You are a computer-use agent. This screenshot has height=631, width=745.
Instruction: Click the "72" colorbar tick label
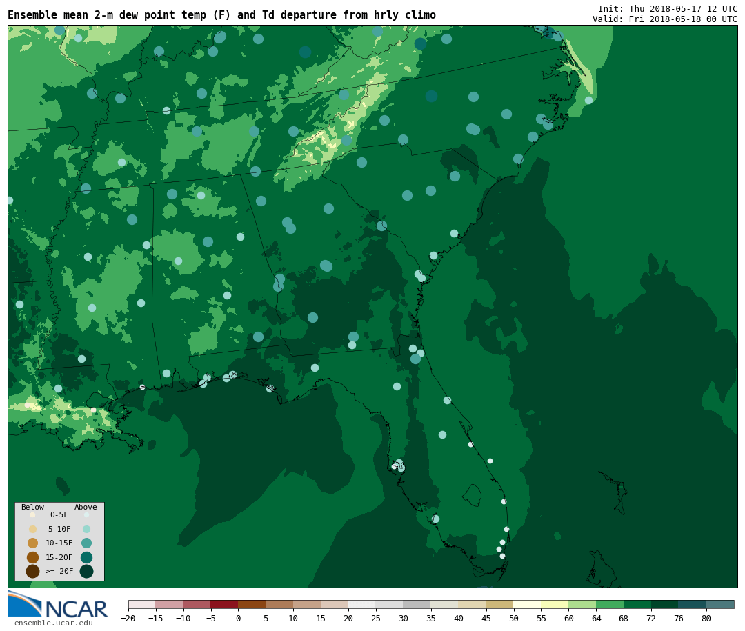[652, 618]
